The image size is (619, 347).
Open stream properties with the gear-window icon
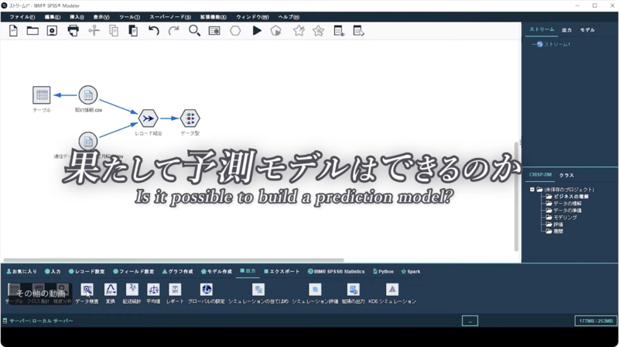[214, 30]
